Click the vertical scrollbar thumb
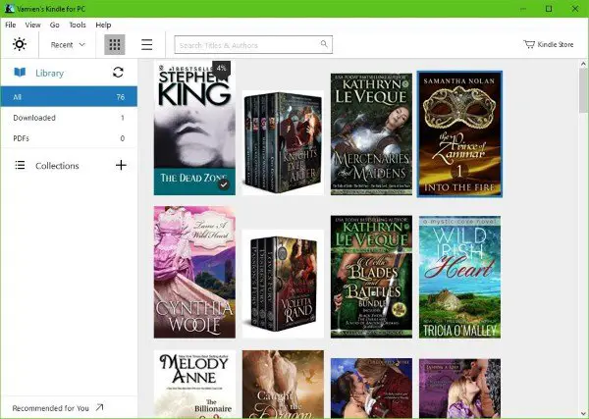The height and width of the screenshot is (419, 589). point(583,90)
